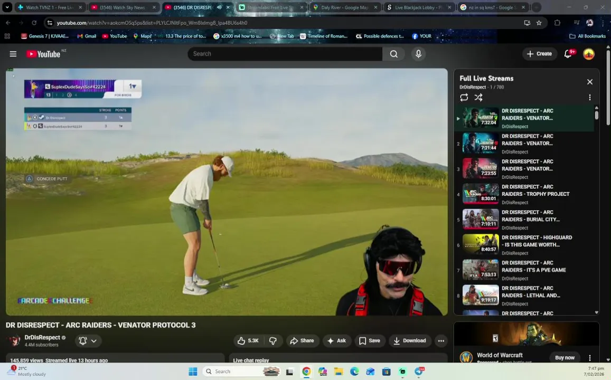Screen dimensions: 611x380
Task: Switch to Daly River Google Maps tab
Action: (344, 7)
